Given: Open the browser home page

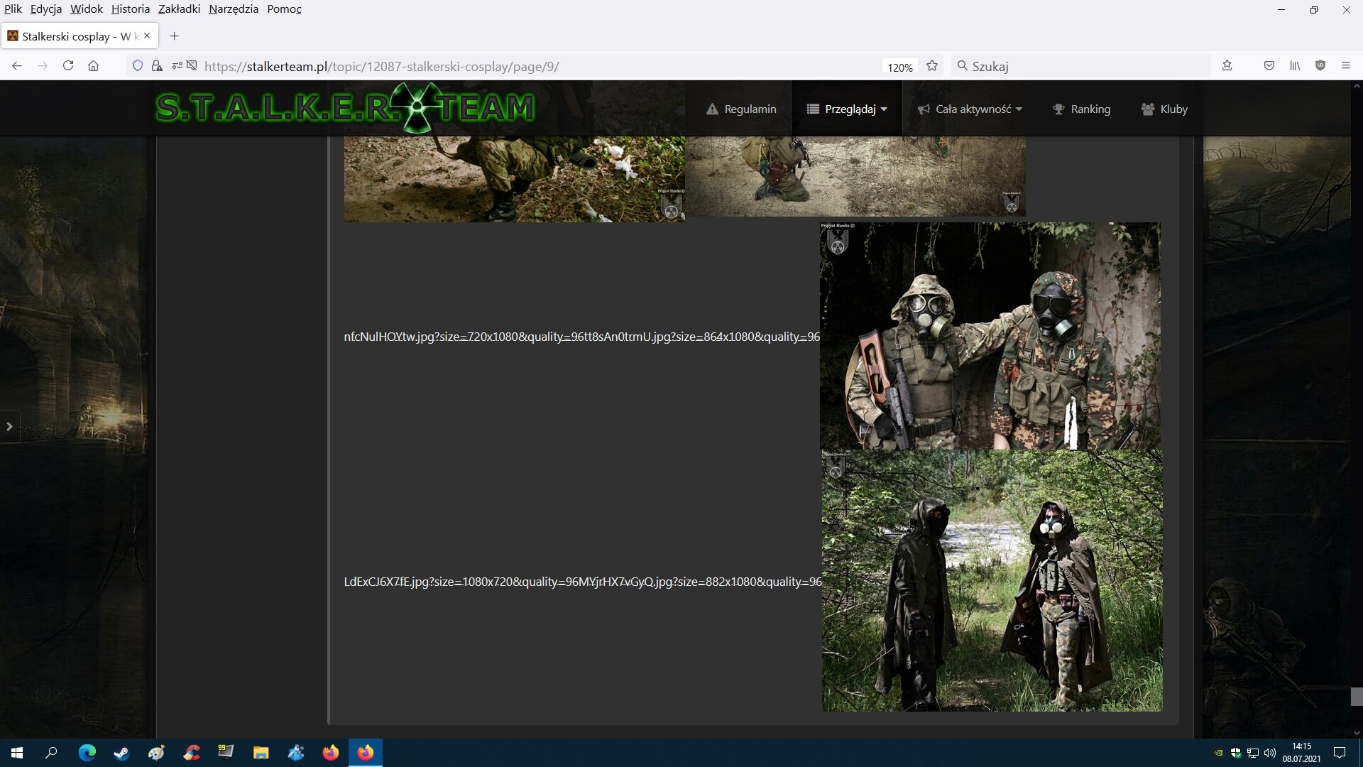Looking at the screenshot, I should pos(93,66).
